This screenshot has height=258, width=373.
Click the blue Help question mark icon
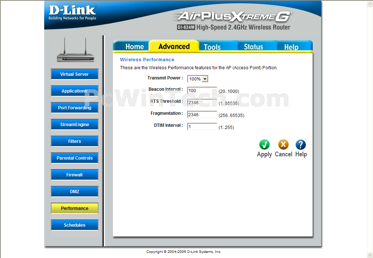pos(301,144)
